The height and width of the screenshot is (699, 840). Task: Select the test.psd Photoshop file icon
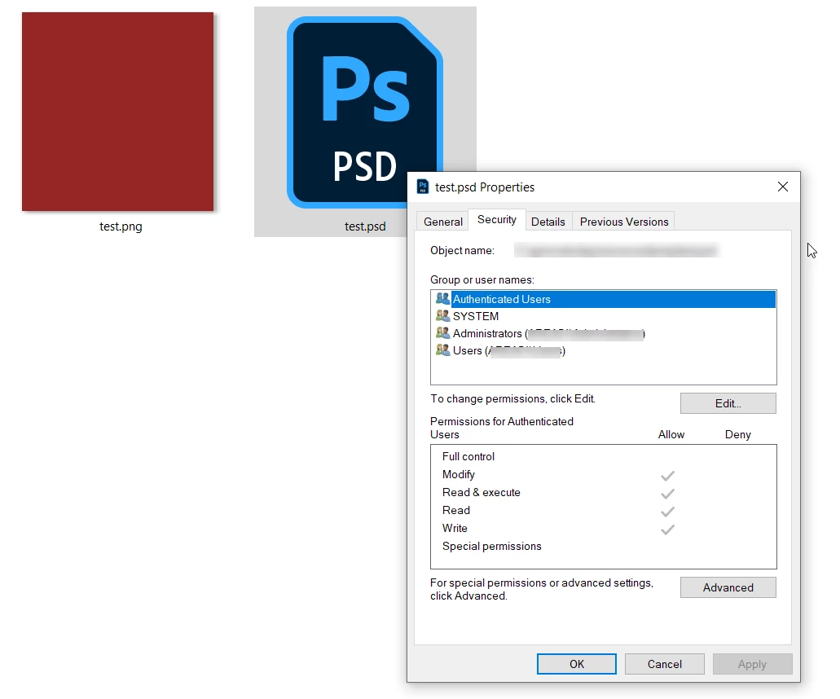[x=365, y=112]
